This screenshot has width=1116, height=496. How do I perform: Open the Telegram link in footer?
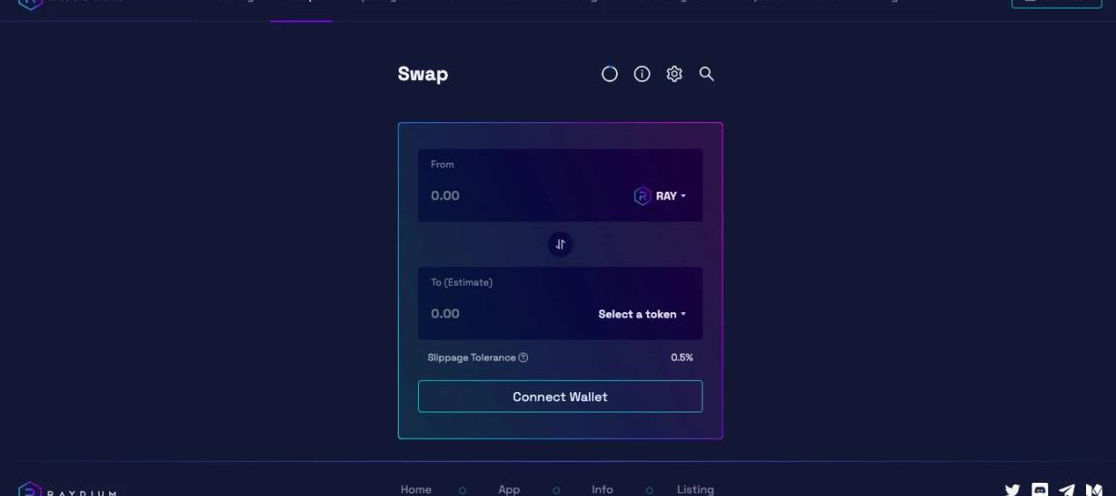pos(1067,490)
